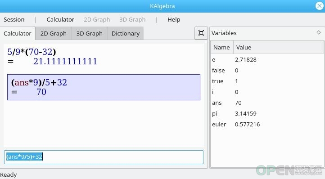Viewport: 325px width, 179px height.
Task: Select the false variable row
Action: point(267,71)
